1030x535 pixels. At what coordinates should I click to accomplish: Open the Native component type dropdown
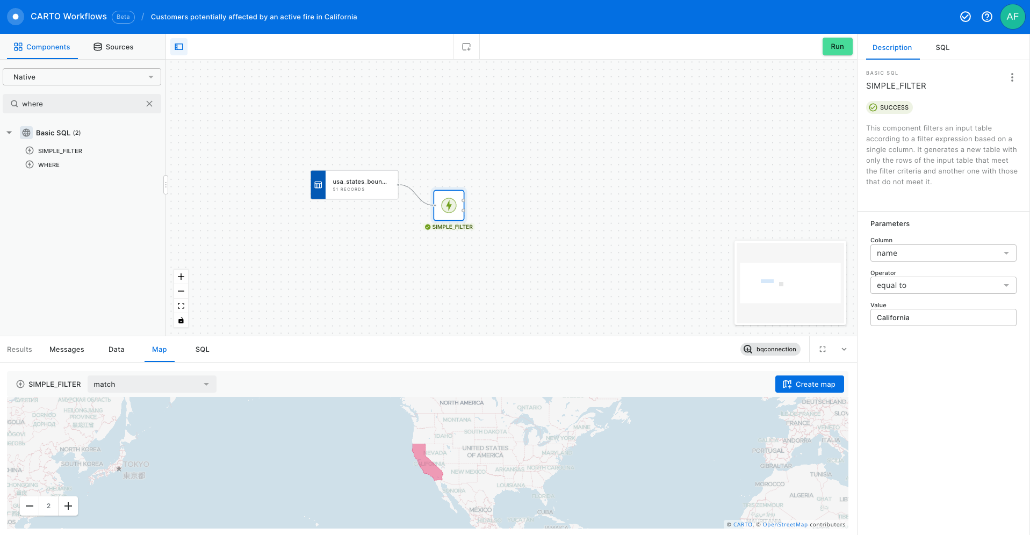[82, 77]
